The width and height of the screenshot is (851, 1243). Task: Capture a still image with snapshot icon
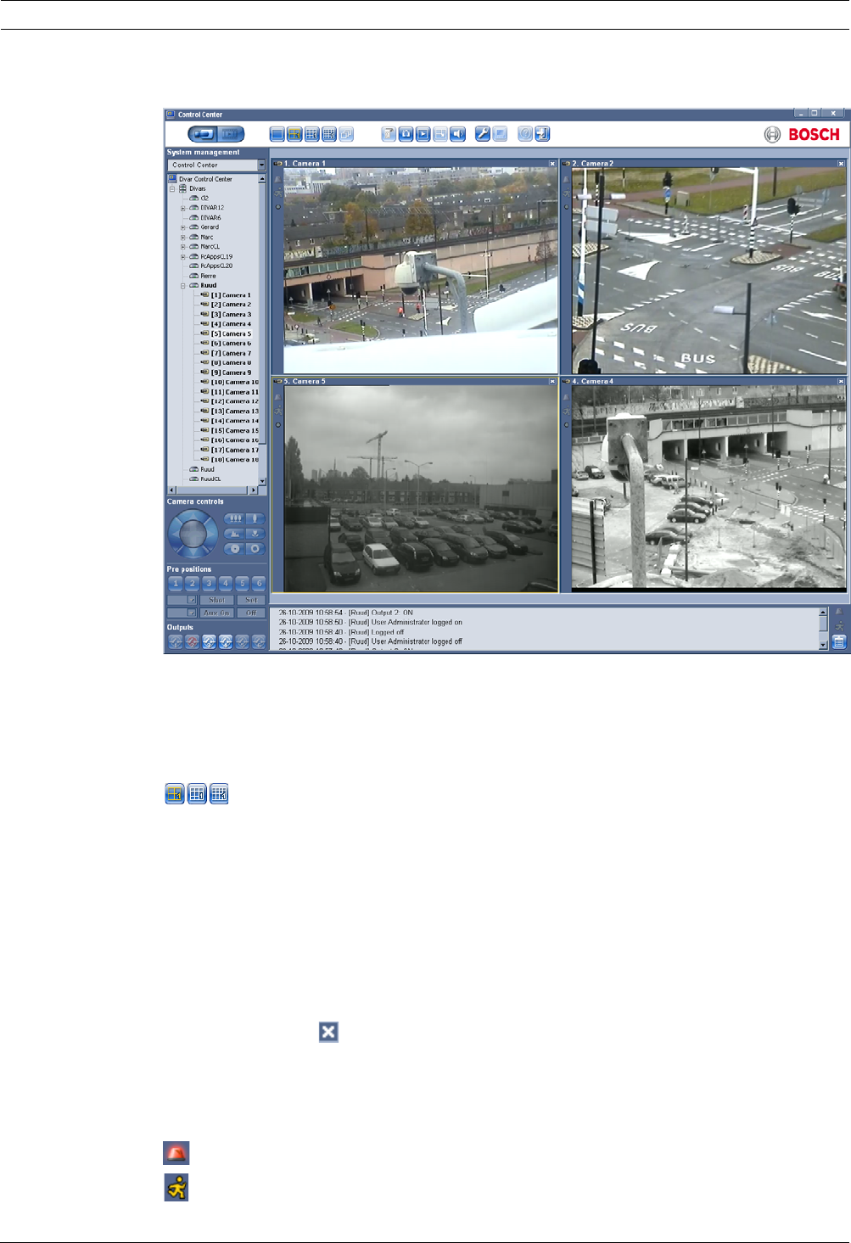tap(406, 134)
